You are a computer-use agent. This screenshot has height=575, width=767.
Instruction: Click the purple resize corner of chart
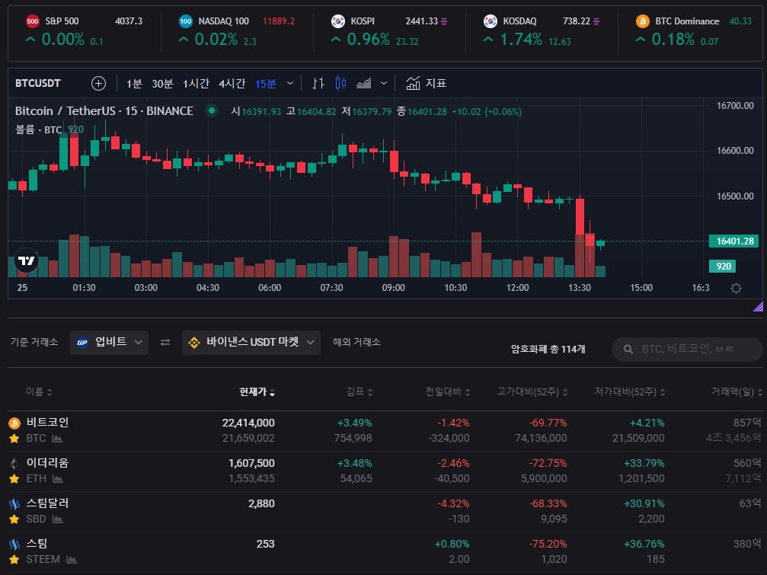coord(758,307)
